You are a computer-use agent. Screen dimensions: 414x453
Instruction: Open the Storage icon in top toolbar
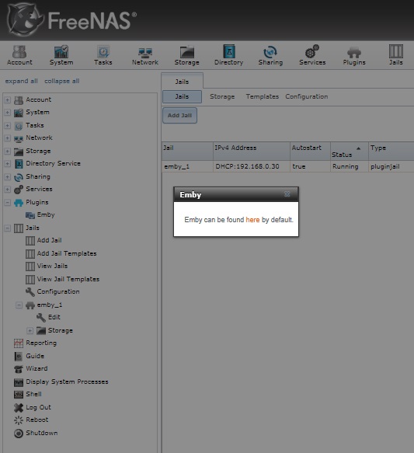coord(186,55)
